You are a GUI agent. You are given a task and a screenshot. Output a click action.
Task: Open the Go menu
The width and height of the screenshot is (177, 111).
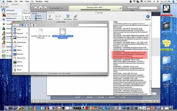[32, 1]
